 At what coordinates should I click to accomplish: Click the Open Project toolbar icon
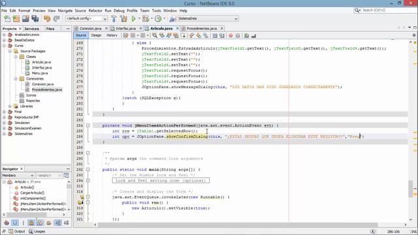click(25, 19)
